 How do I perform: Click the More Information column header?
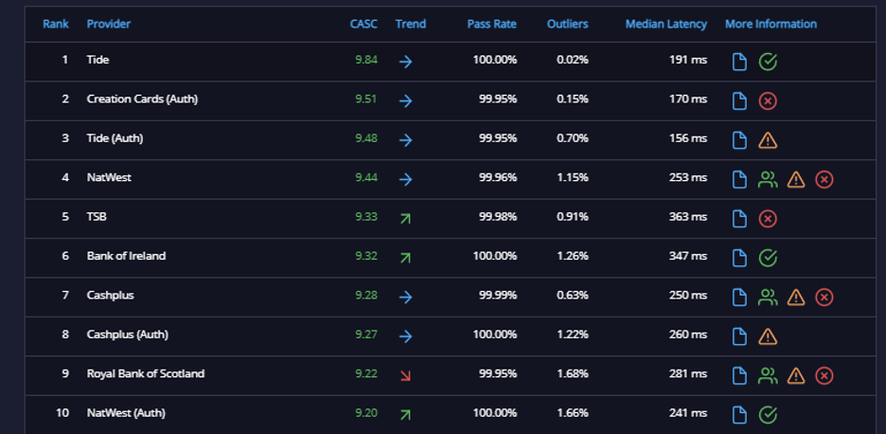771,24
